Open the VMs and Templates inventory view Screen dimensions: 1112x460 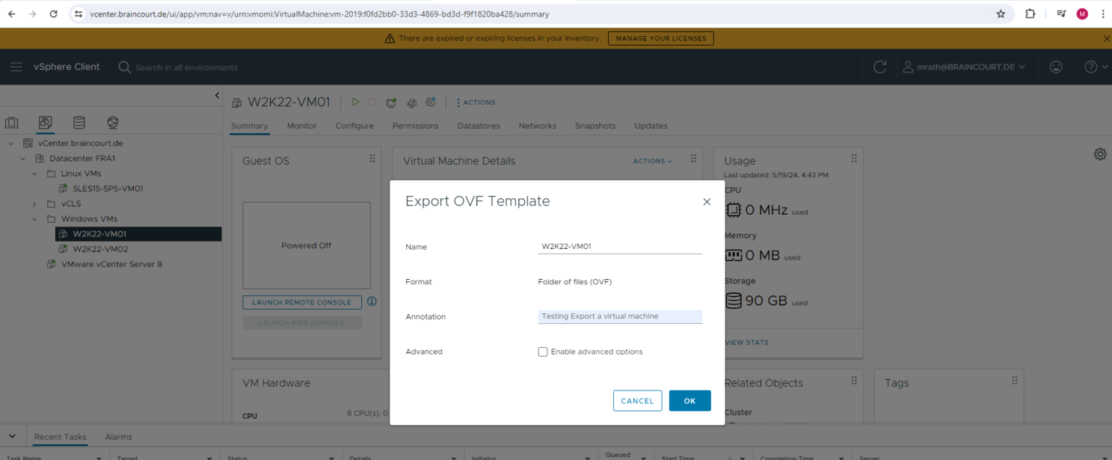[x=45, y=122]
